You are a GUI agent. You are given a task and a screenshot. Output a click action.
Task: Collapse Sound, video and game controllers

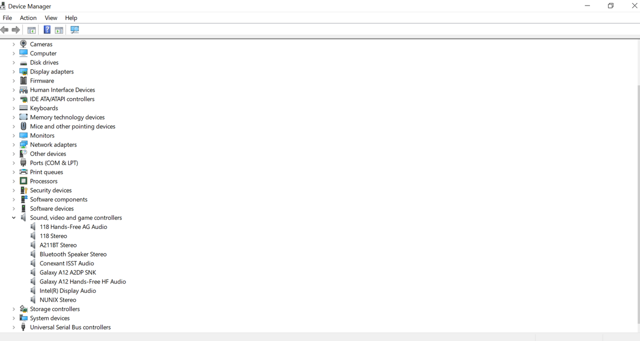14,217
